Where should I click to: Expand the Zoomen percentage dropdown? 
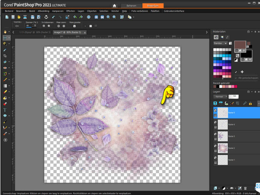coord(35,26)
